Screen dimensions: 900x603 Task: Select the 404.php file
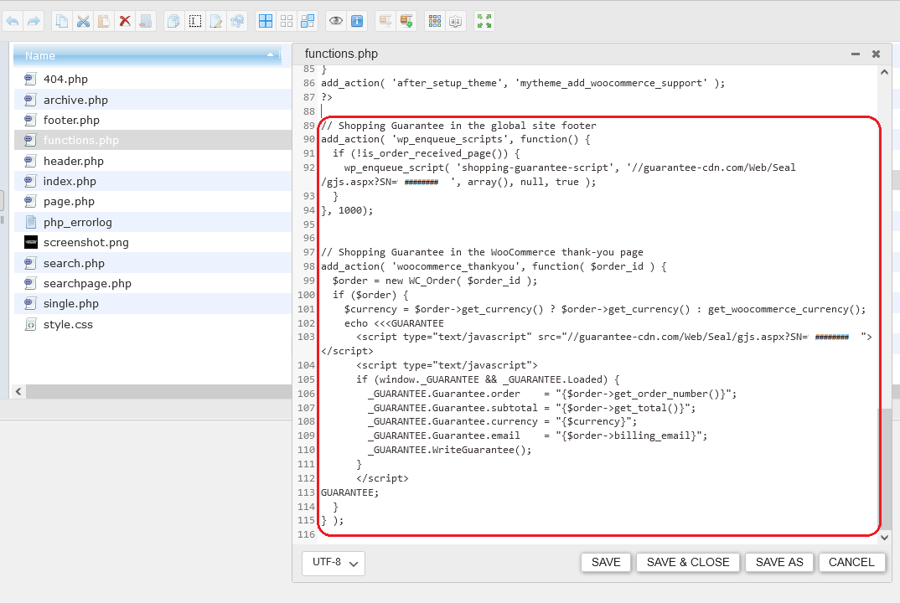(x=153, y=80)
